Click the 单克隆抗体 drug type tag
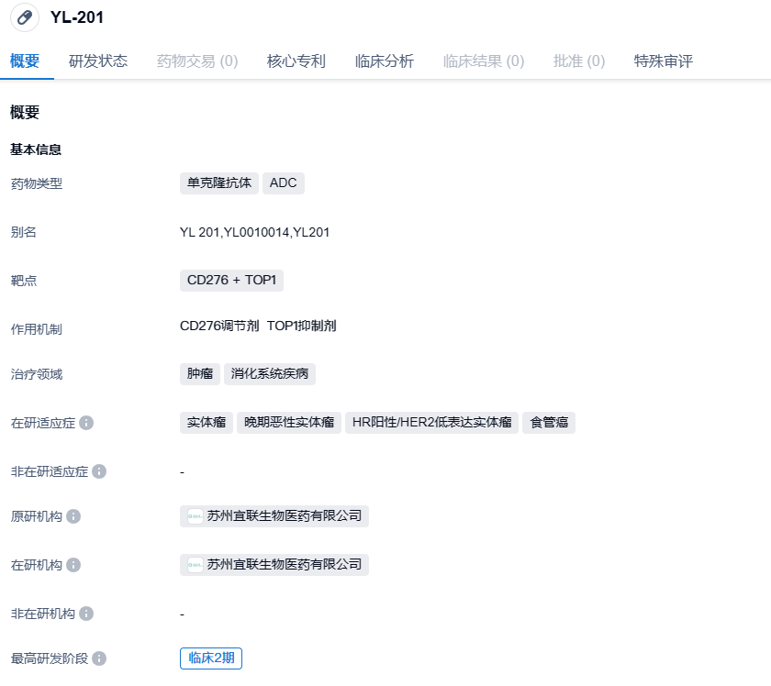Screen dimensions: 771x686 (219, 183)
